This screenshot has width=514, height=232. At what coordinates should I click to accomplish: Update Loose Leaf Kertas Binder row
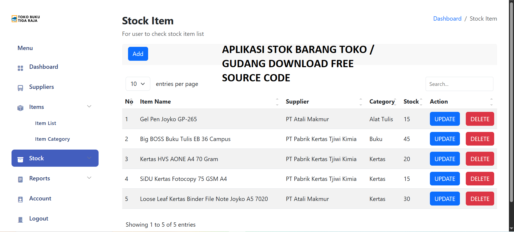[445, 199]
